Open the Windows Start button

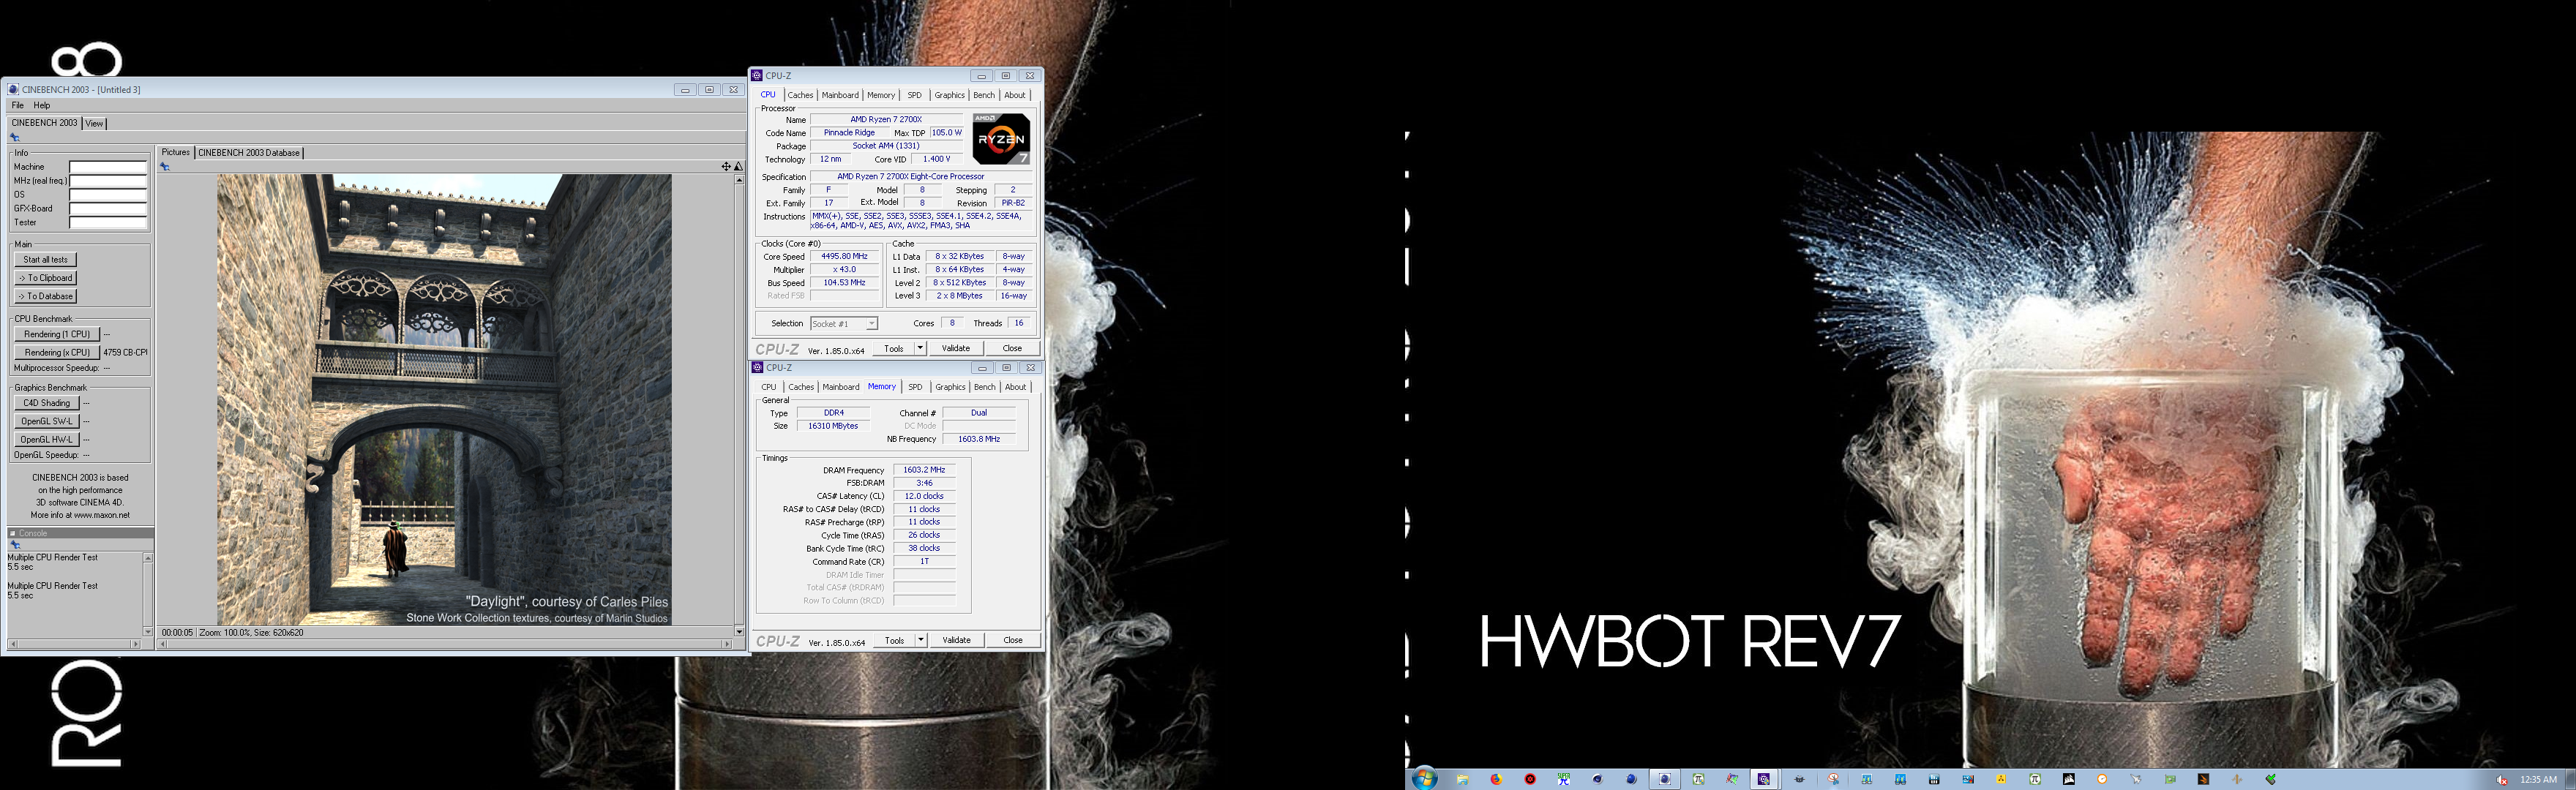tap(1424, 778)
